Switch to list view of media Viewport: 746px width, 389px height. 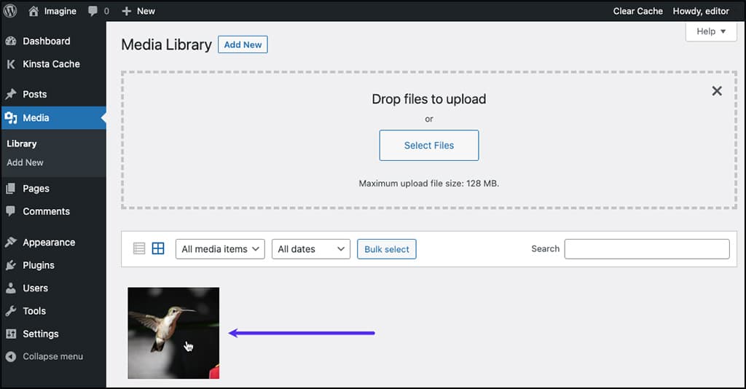click(139, 248)
